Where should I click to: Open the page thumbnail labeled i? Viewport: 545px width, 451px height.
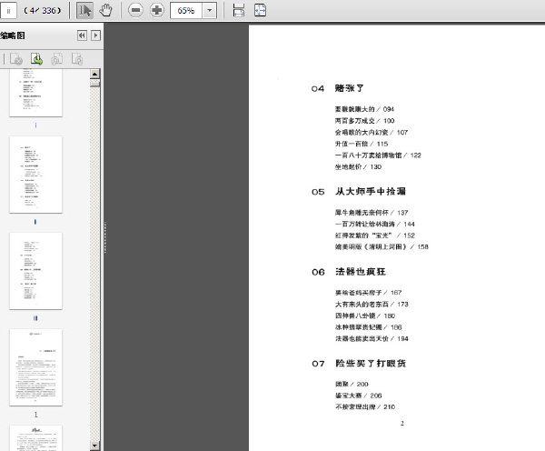pos(35,93)
